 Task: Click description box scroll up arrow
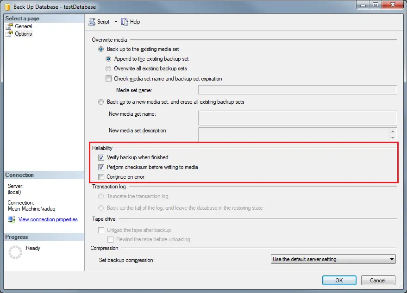[x=393, y=131]
